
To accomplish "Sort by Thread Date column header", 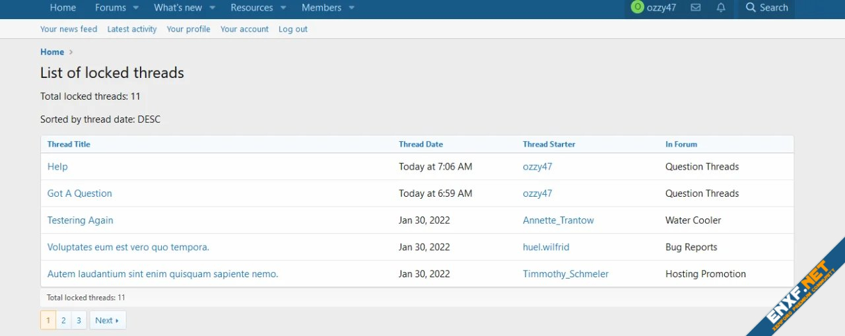I will tap(421, 144).
